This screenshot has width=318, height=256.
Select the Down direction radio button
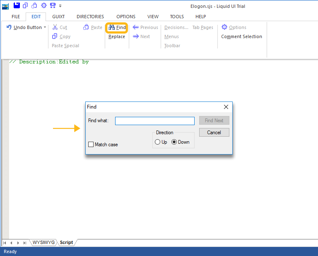[174, 142]
